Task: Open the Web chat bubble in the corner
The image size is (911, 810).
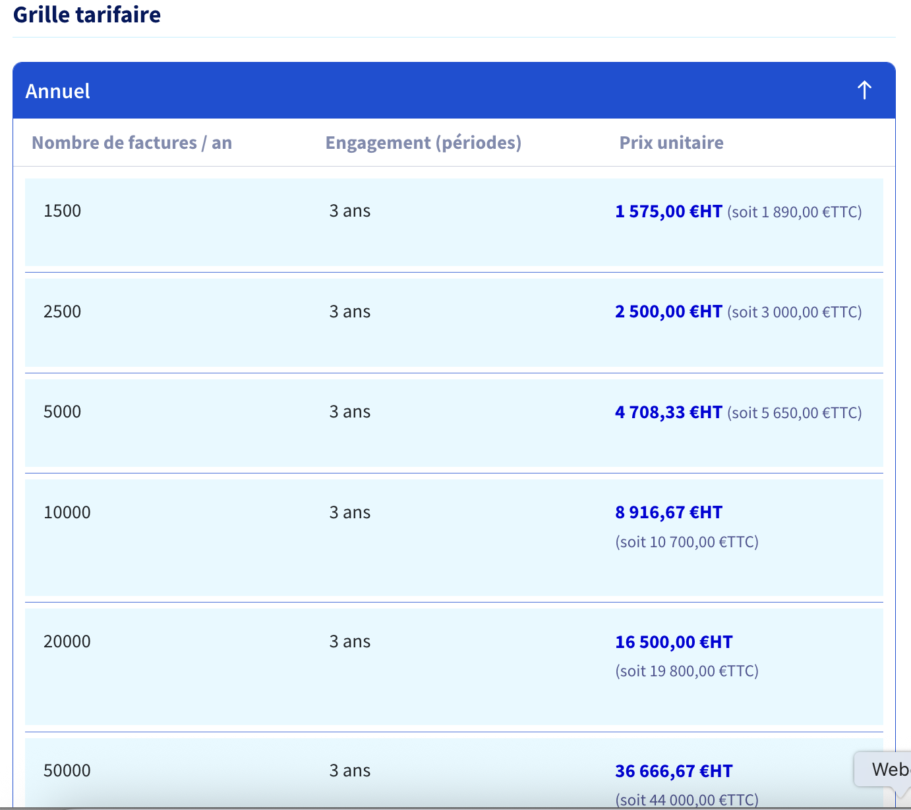Action: pos(883,769)
